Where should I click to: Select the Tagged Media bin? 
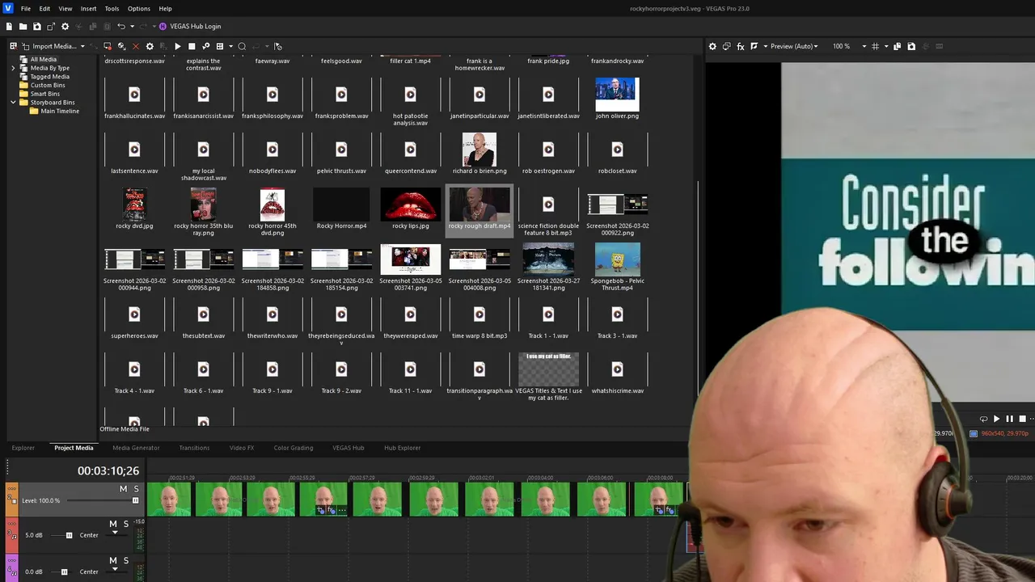tap(49, 77)
